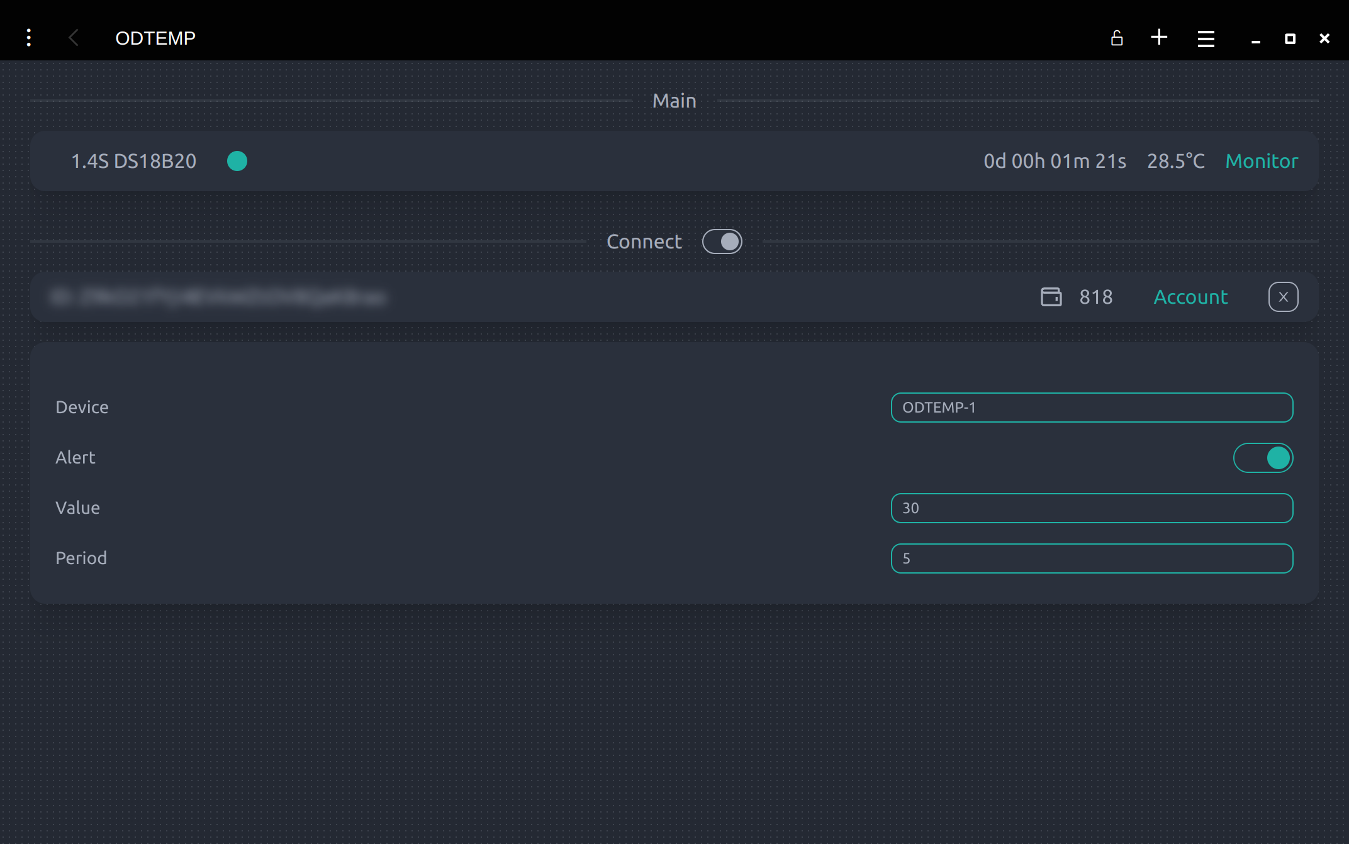Click the balance value 818
1349x844 pixels.
pos(1095,297)
